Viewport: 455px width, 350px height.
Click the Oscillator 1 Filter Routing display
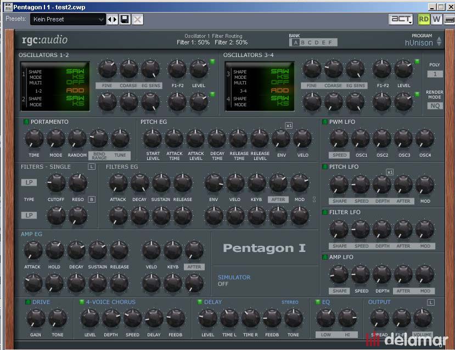click(x=212, y=39)
